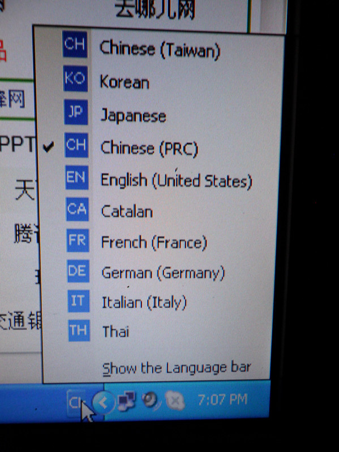Switch input language to Korean

(160, 81)
